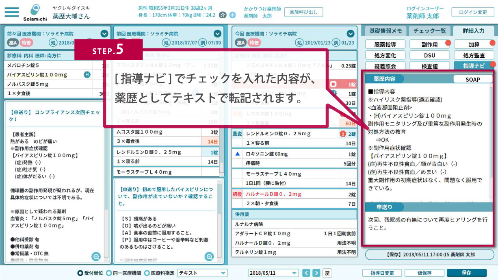Select the 同一医療機関 radio button
This screenshot has width=498, height=280.
[109, 273]
